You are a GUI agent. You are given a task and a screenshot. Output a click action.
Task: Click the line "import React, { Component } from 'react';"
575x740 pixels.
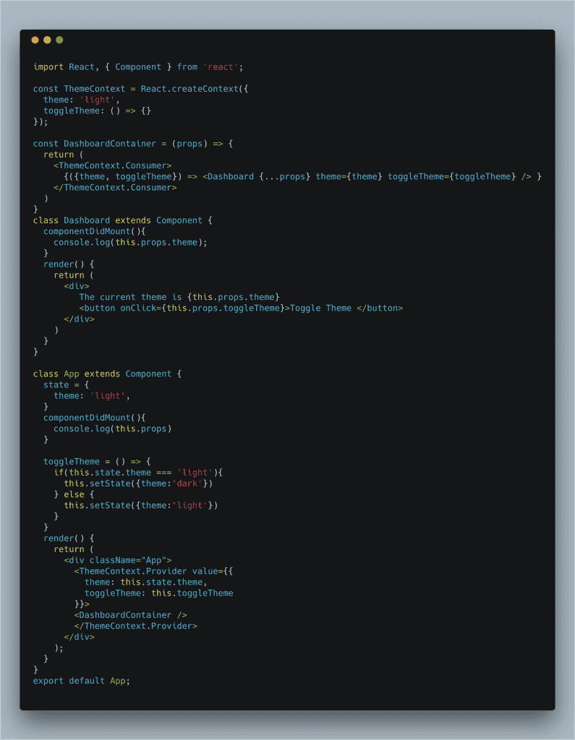[138, 67]
